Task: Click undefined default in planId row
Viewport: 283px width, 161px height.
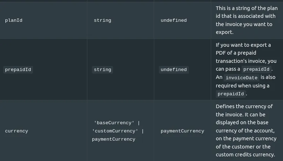Action: coord(174,20)
